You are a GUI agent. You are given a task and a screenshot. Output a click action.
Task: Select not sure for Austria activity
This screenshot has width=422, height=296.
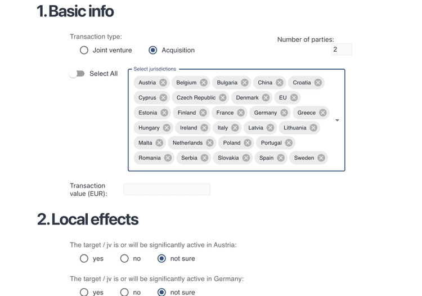tap(162, 259)
